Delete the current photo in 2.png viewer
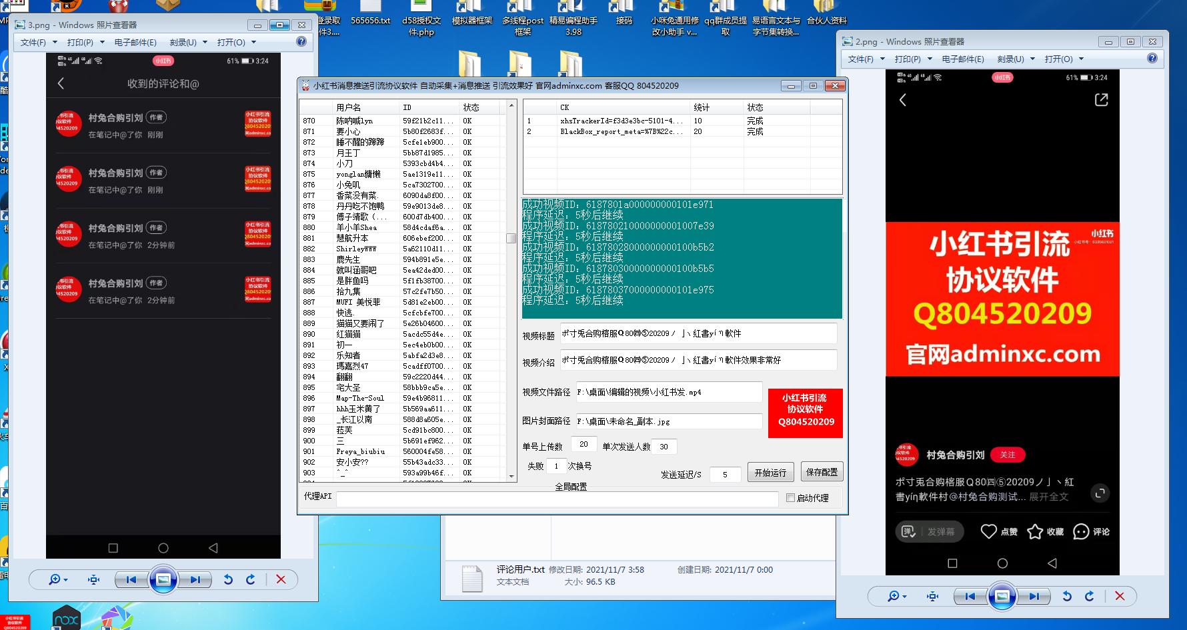The image size is (1187, 630). (x=1120, y=596)
